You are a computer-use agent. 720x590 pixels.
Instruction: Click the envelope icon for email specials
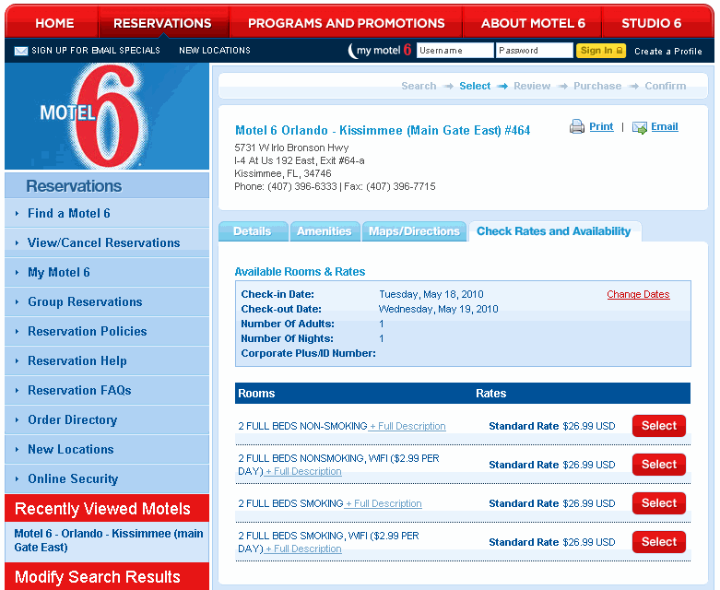pos(20,51)
